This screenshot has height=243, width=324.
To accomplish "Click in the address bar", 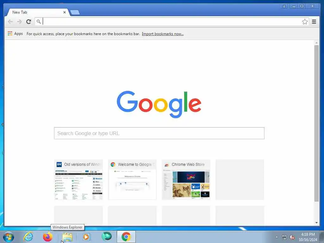I will [171, 22].
